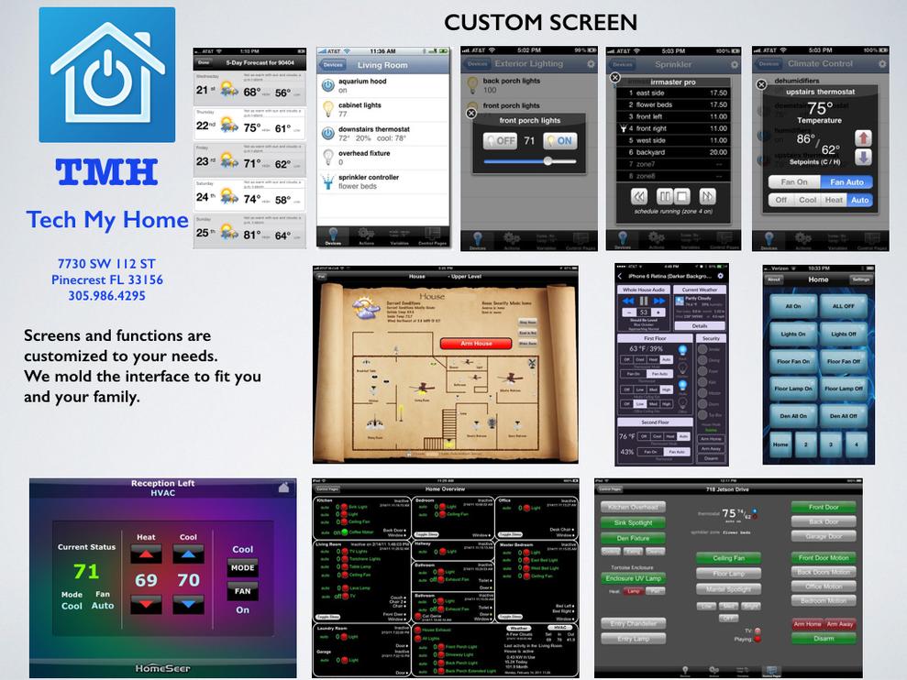Tap Sink Spotlight on 718 Jetson Drive
This screenshot has height=680, width=907.
(633, 522)
